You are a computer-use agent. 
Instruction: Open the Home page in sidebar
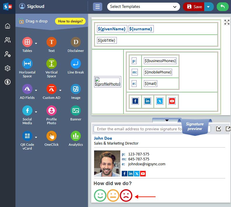click(8, 26)
